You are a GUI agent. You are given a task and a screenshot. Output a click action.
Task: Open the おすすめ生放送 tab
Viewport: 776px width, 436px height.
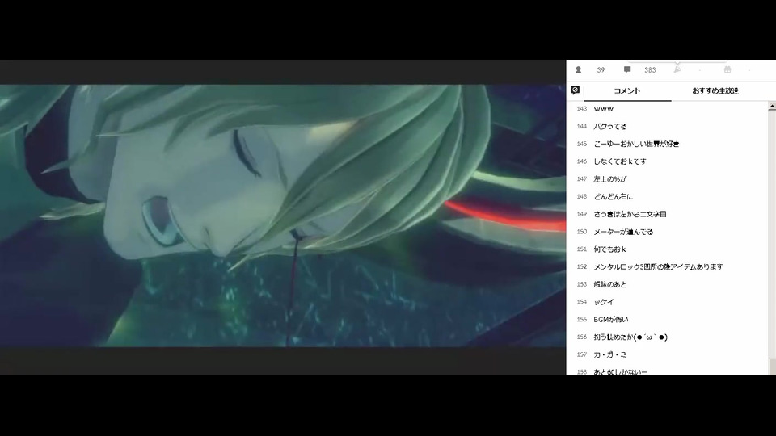pos(715,91)
